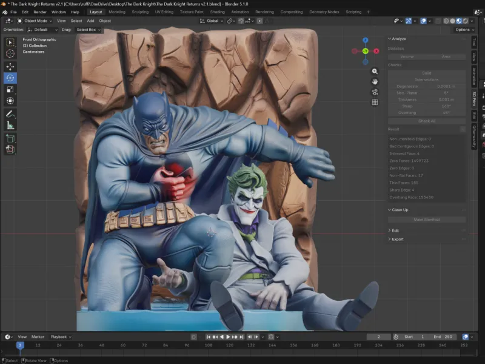485x364 pixels.
Task: Click the Volume statistics button
Action: point(407,56)
